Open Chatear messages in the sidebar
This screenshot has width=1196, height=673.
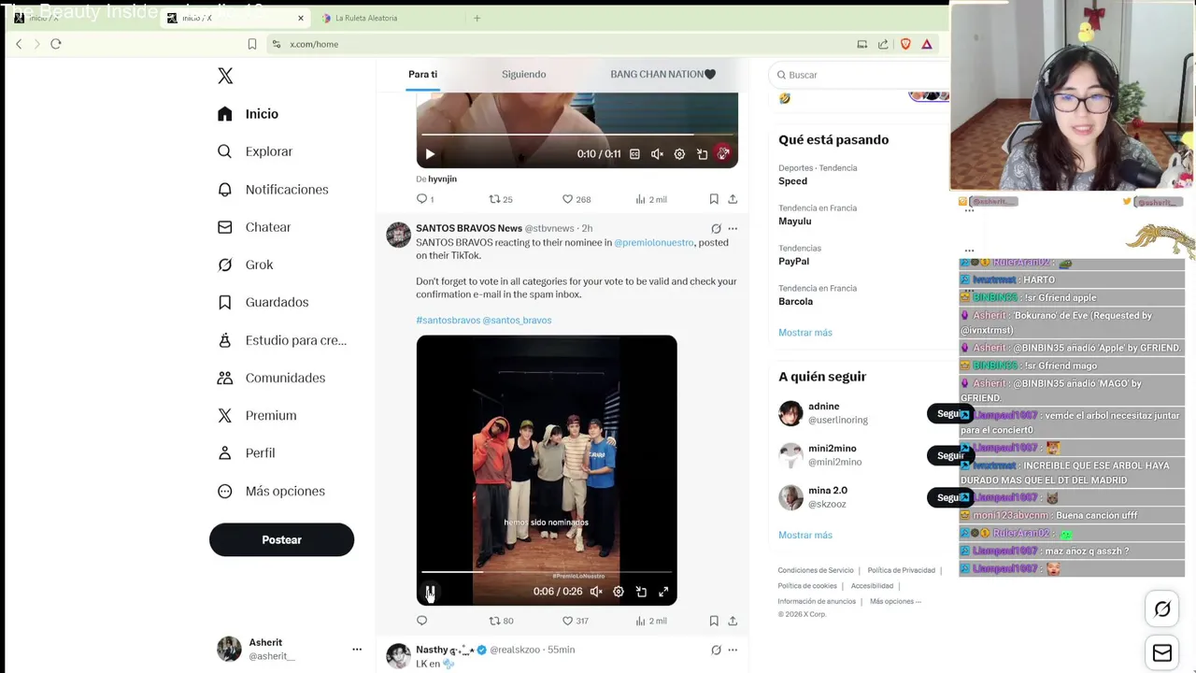click(254, 227)
